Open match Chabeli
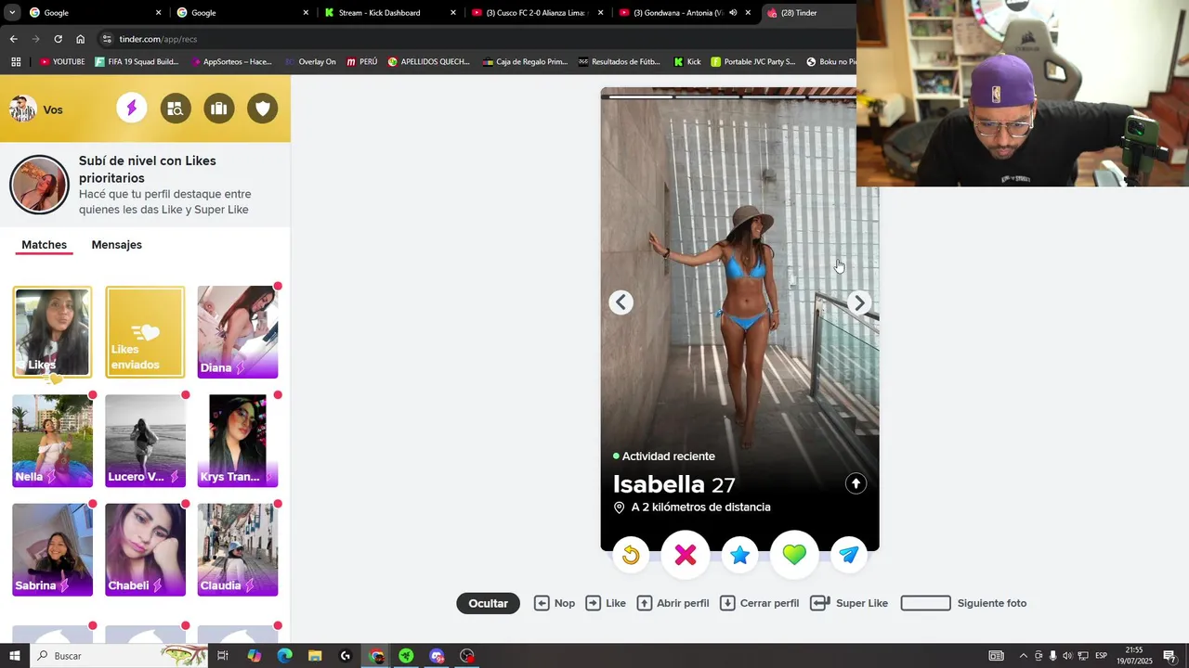This screenshot has width=1189, height=668. 145,549
